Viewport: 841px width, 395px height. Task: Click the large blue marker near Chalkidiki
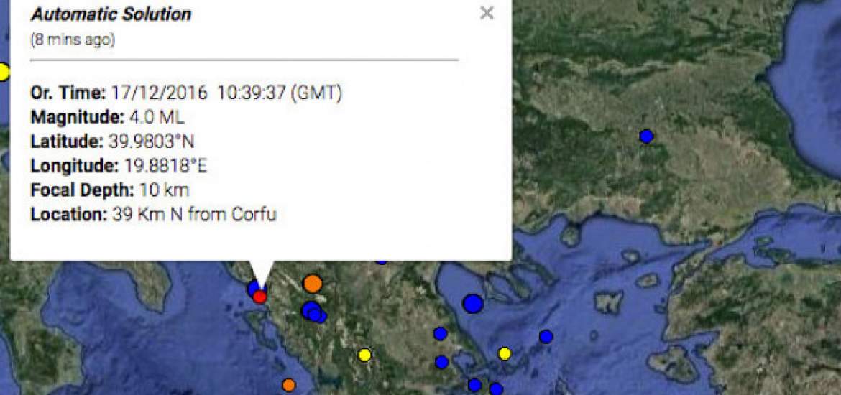click(473, 303)
